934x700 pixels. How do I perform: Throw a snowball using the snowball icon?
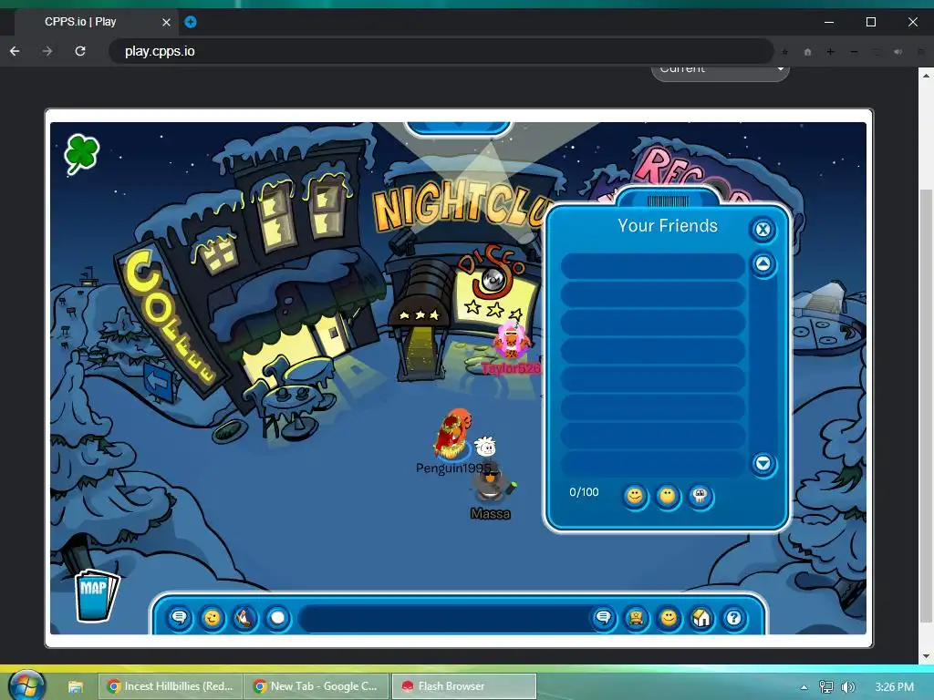pos(277,618)
